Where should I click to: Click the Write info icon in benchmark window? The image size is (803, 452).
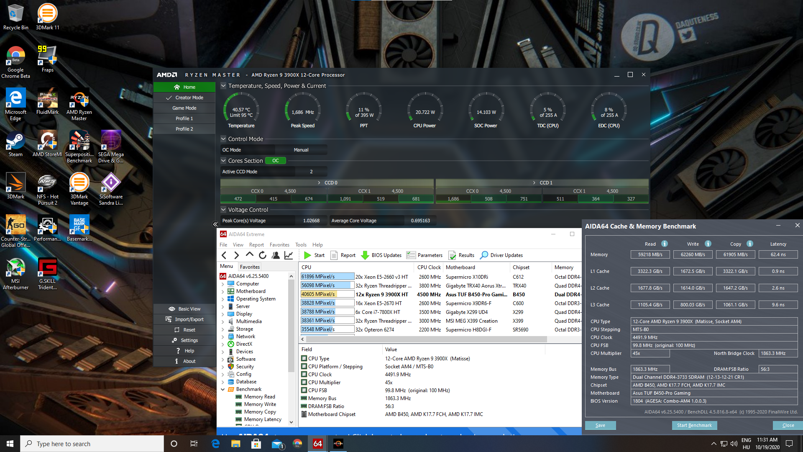pyautogui.click(x=708, y=244)
